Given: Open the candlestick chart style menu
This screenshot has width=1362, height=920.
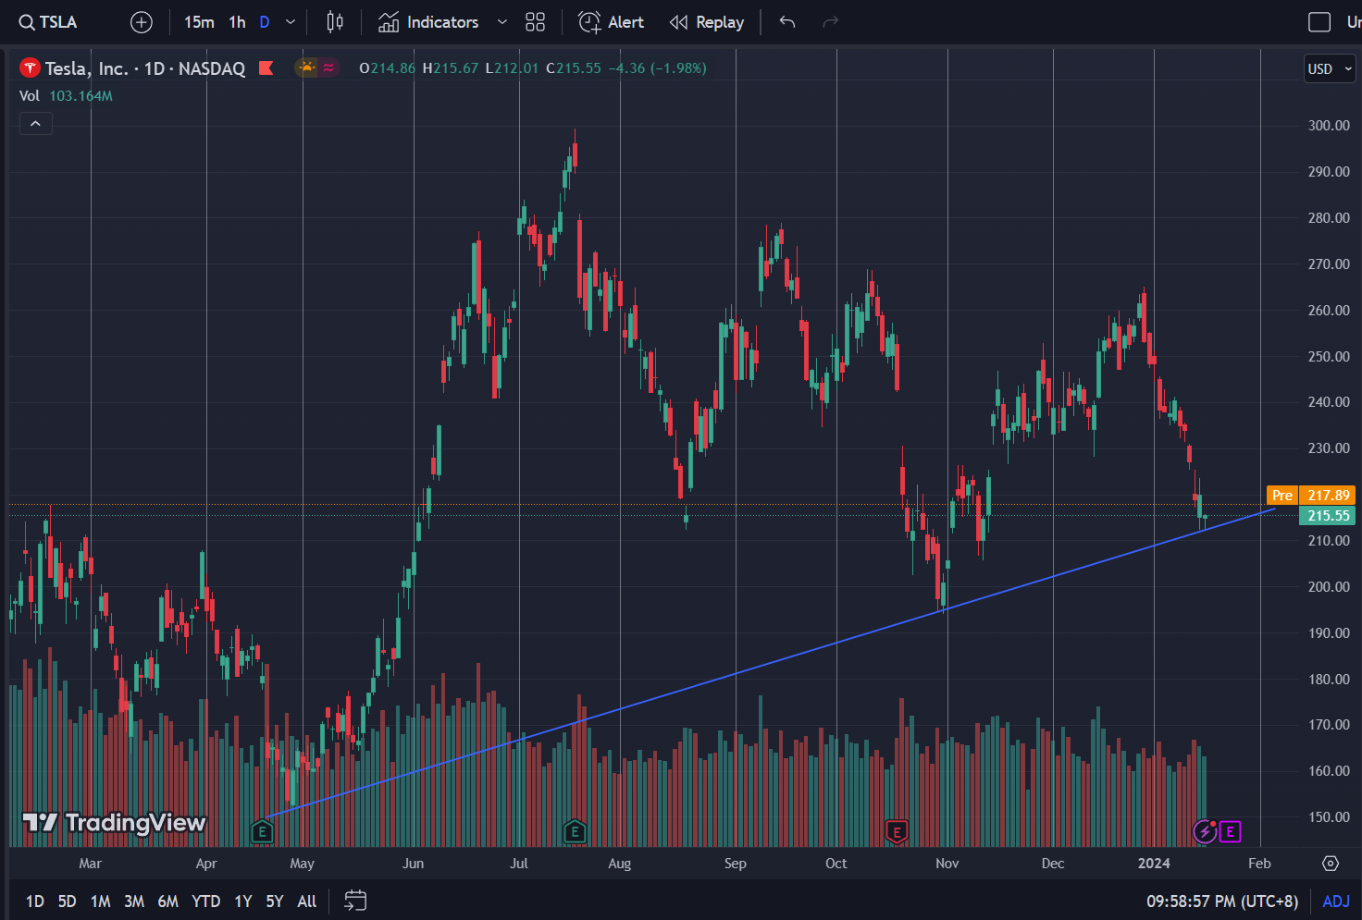Looking at the screenshot, I should click(335, 22).
